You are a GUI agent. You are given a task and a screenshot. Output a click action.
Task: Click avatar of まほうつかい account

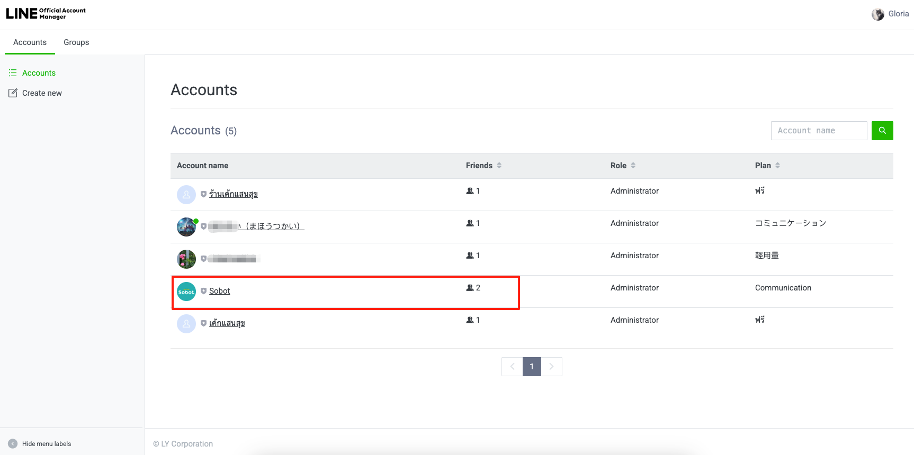point(186,227)
